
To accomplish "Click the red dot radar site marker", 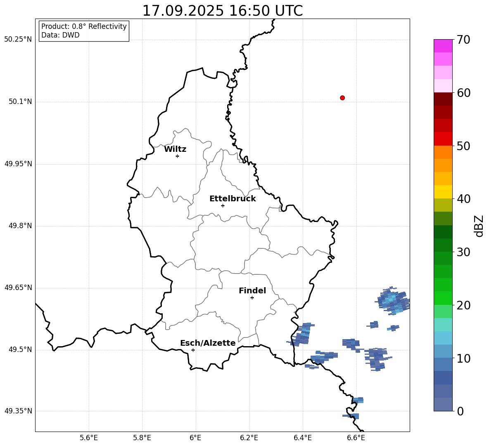I will (342, 98).
